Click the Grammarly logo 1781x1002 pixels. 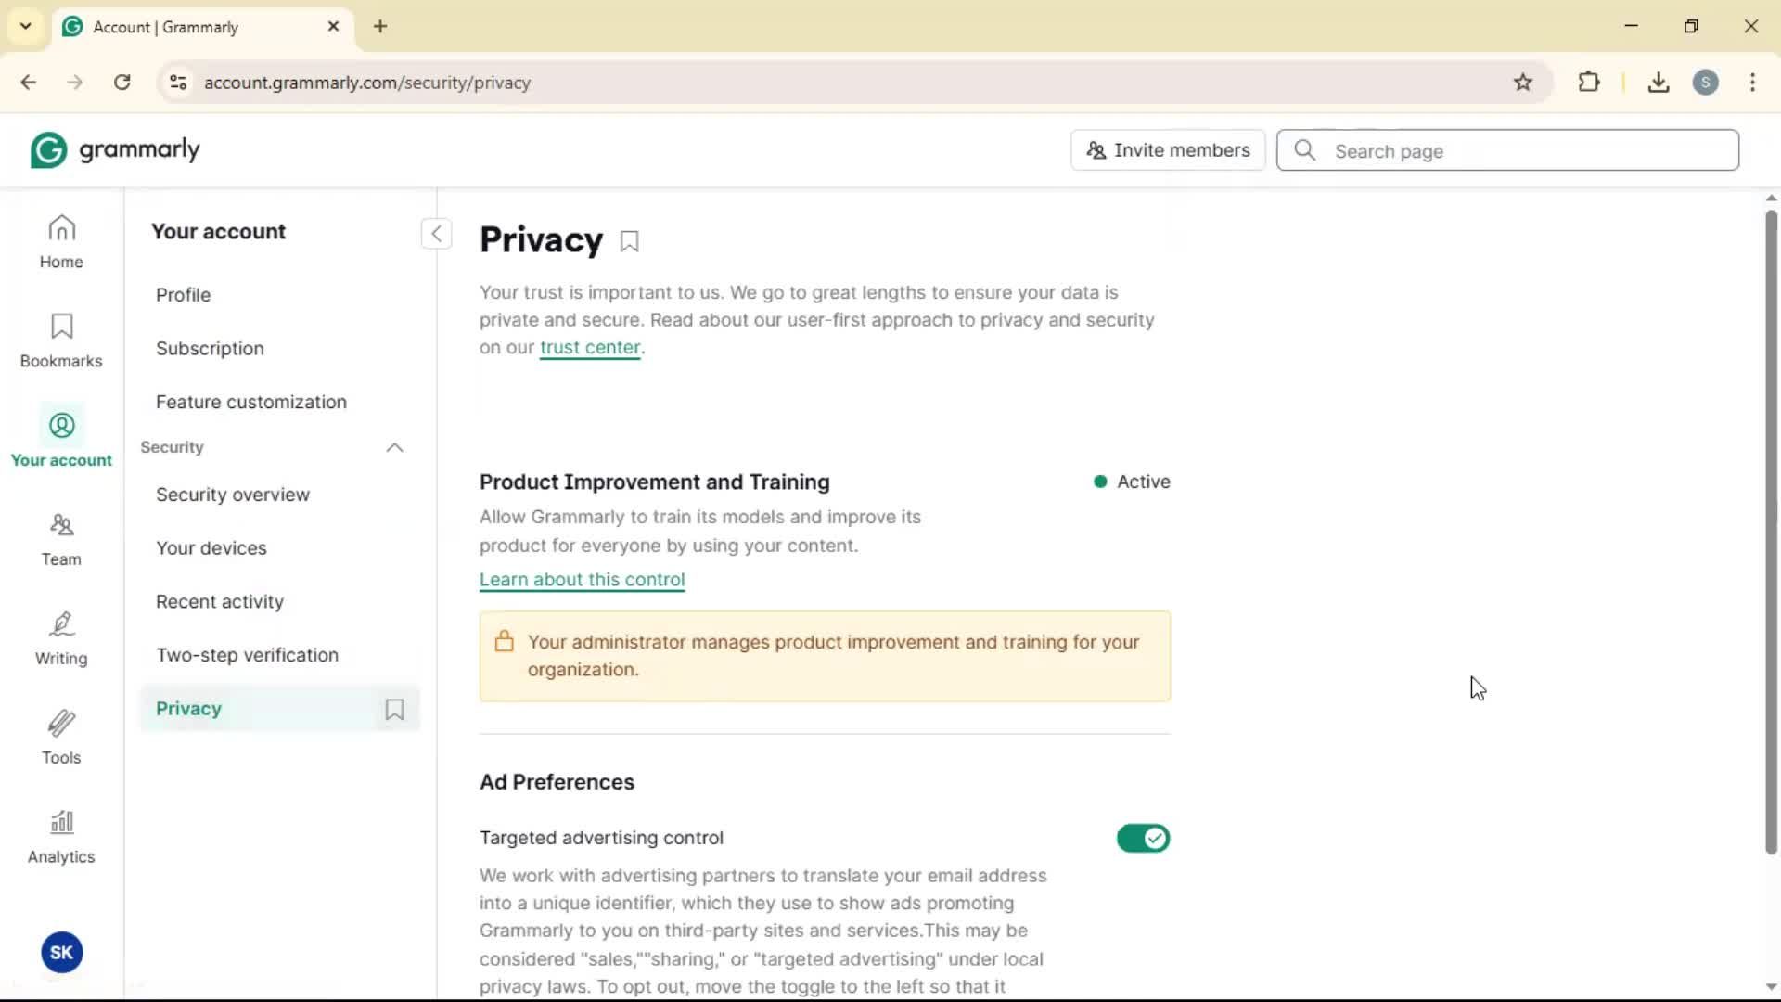click(x=115, y=150)
